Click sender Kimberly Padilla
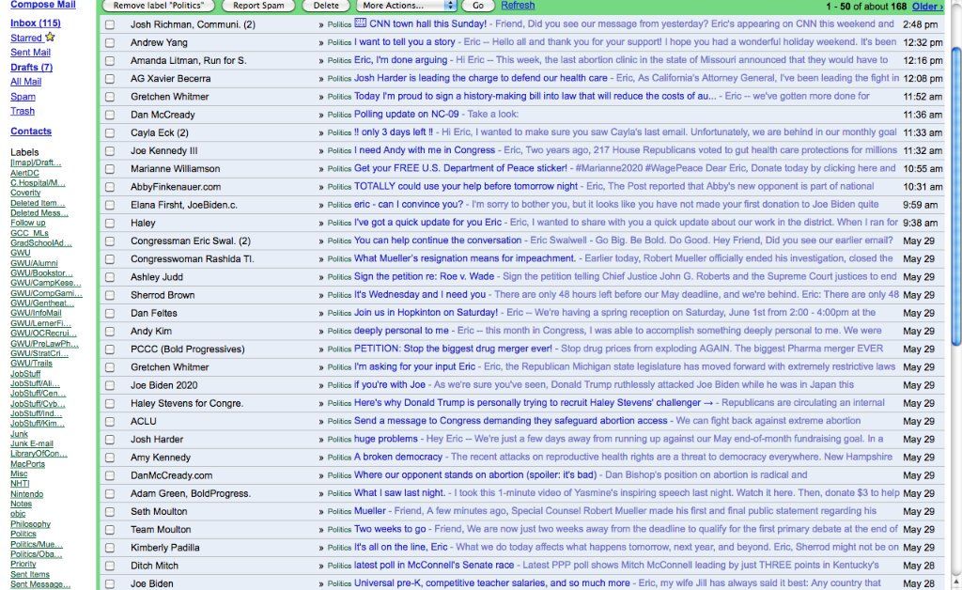 tap(165, 548)
